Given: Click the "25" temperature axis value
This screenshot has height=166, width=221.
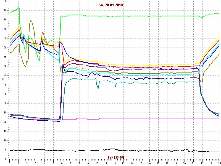Looking at the screenshot, I should [5, 113].
